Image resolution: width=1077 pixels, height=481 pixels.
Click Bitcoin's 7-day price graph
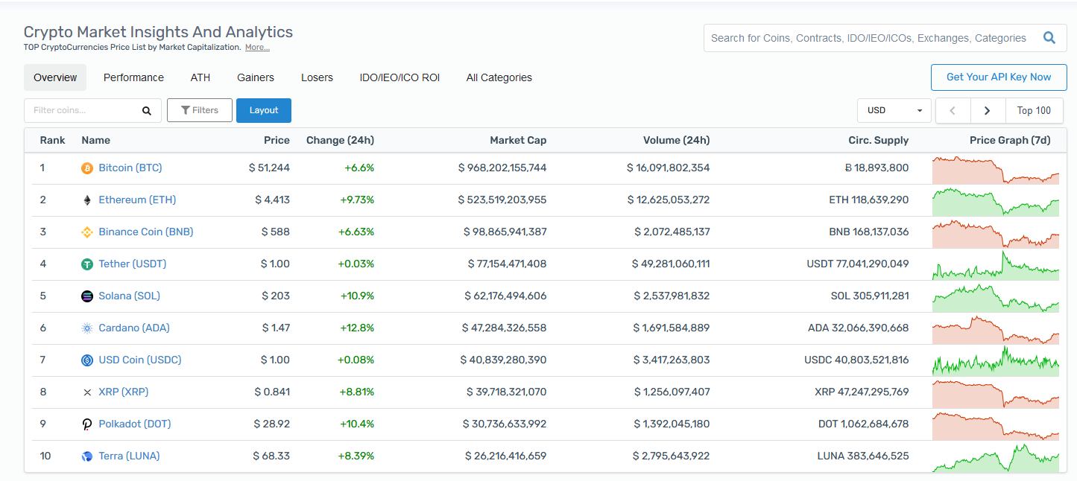tap(996, 169)
